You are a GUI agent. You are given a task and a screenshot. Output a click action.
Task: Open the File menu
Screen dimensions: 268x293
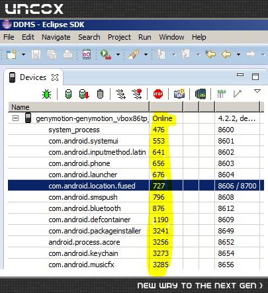[9, 37]
